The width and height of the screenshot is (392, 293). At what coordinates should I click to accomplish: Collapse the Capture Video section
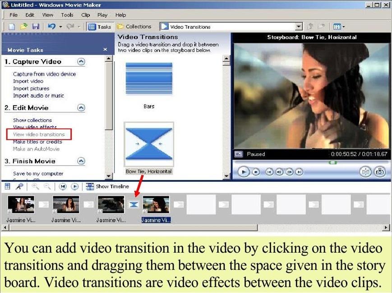pyautogui.click(x=81, y=61)
